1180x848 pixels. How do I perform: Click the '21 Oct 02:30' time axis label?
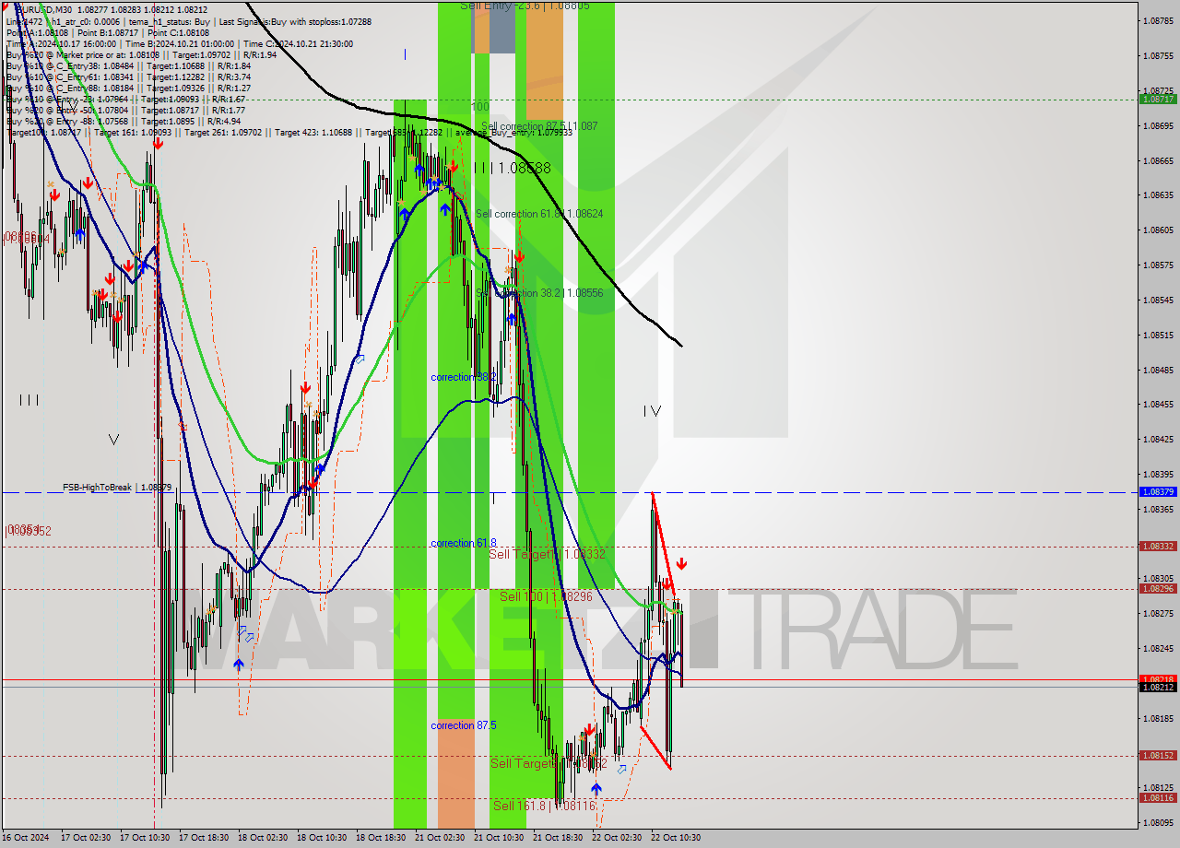coord(438,838)
